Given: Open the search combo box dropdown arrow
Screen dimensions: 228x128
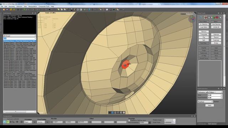Looking at the screenshot, I should [x=35, y=38].
